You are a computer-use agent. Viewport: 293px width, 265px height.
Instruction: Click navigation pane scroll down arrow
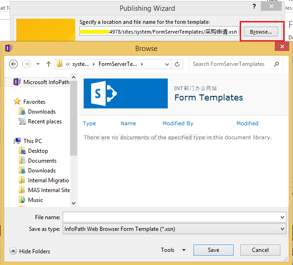[74, 203]
